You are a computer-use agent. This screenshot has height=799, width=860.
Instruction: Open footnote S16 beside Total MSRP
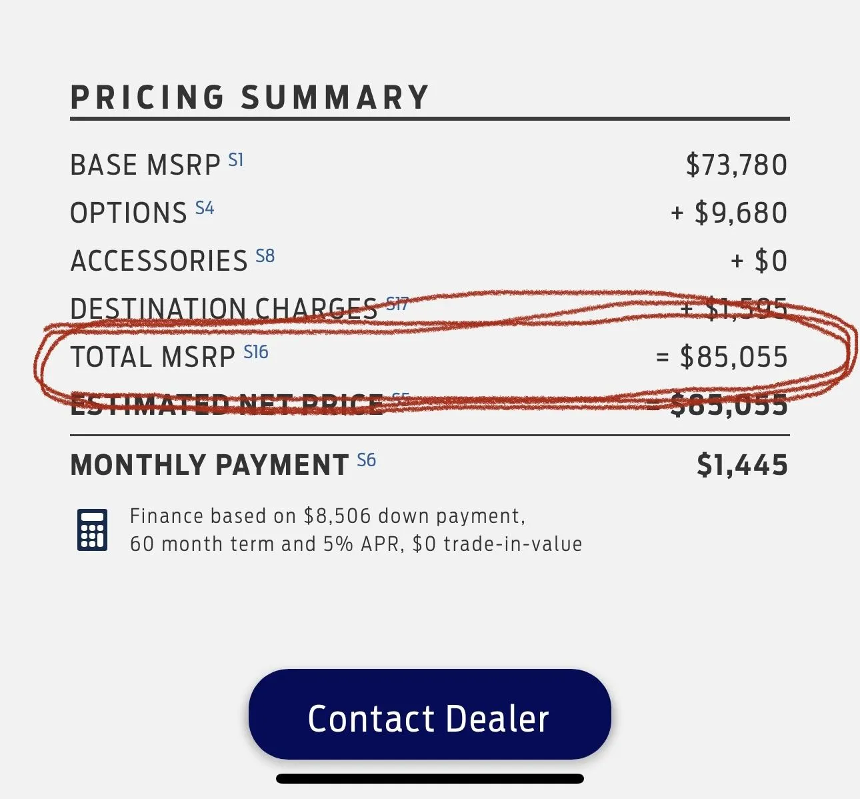pyautogui.click(x=256, y=352)
